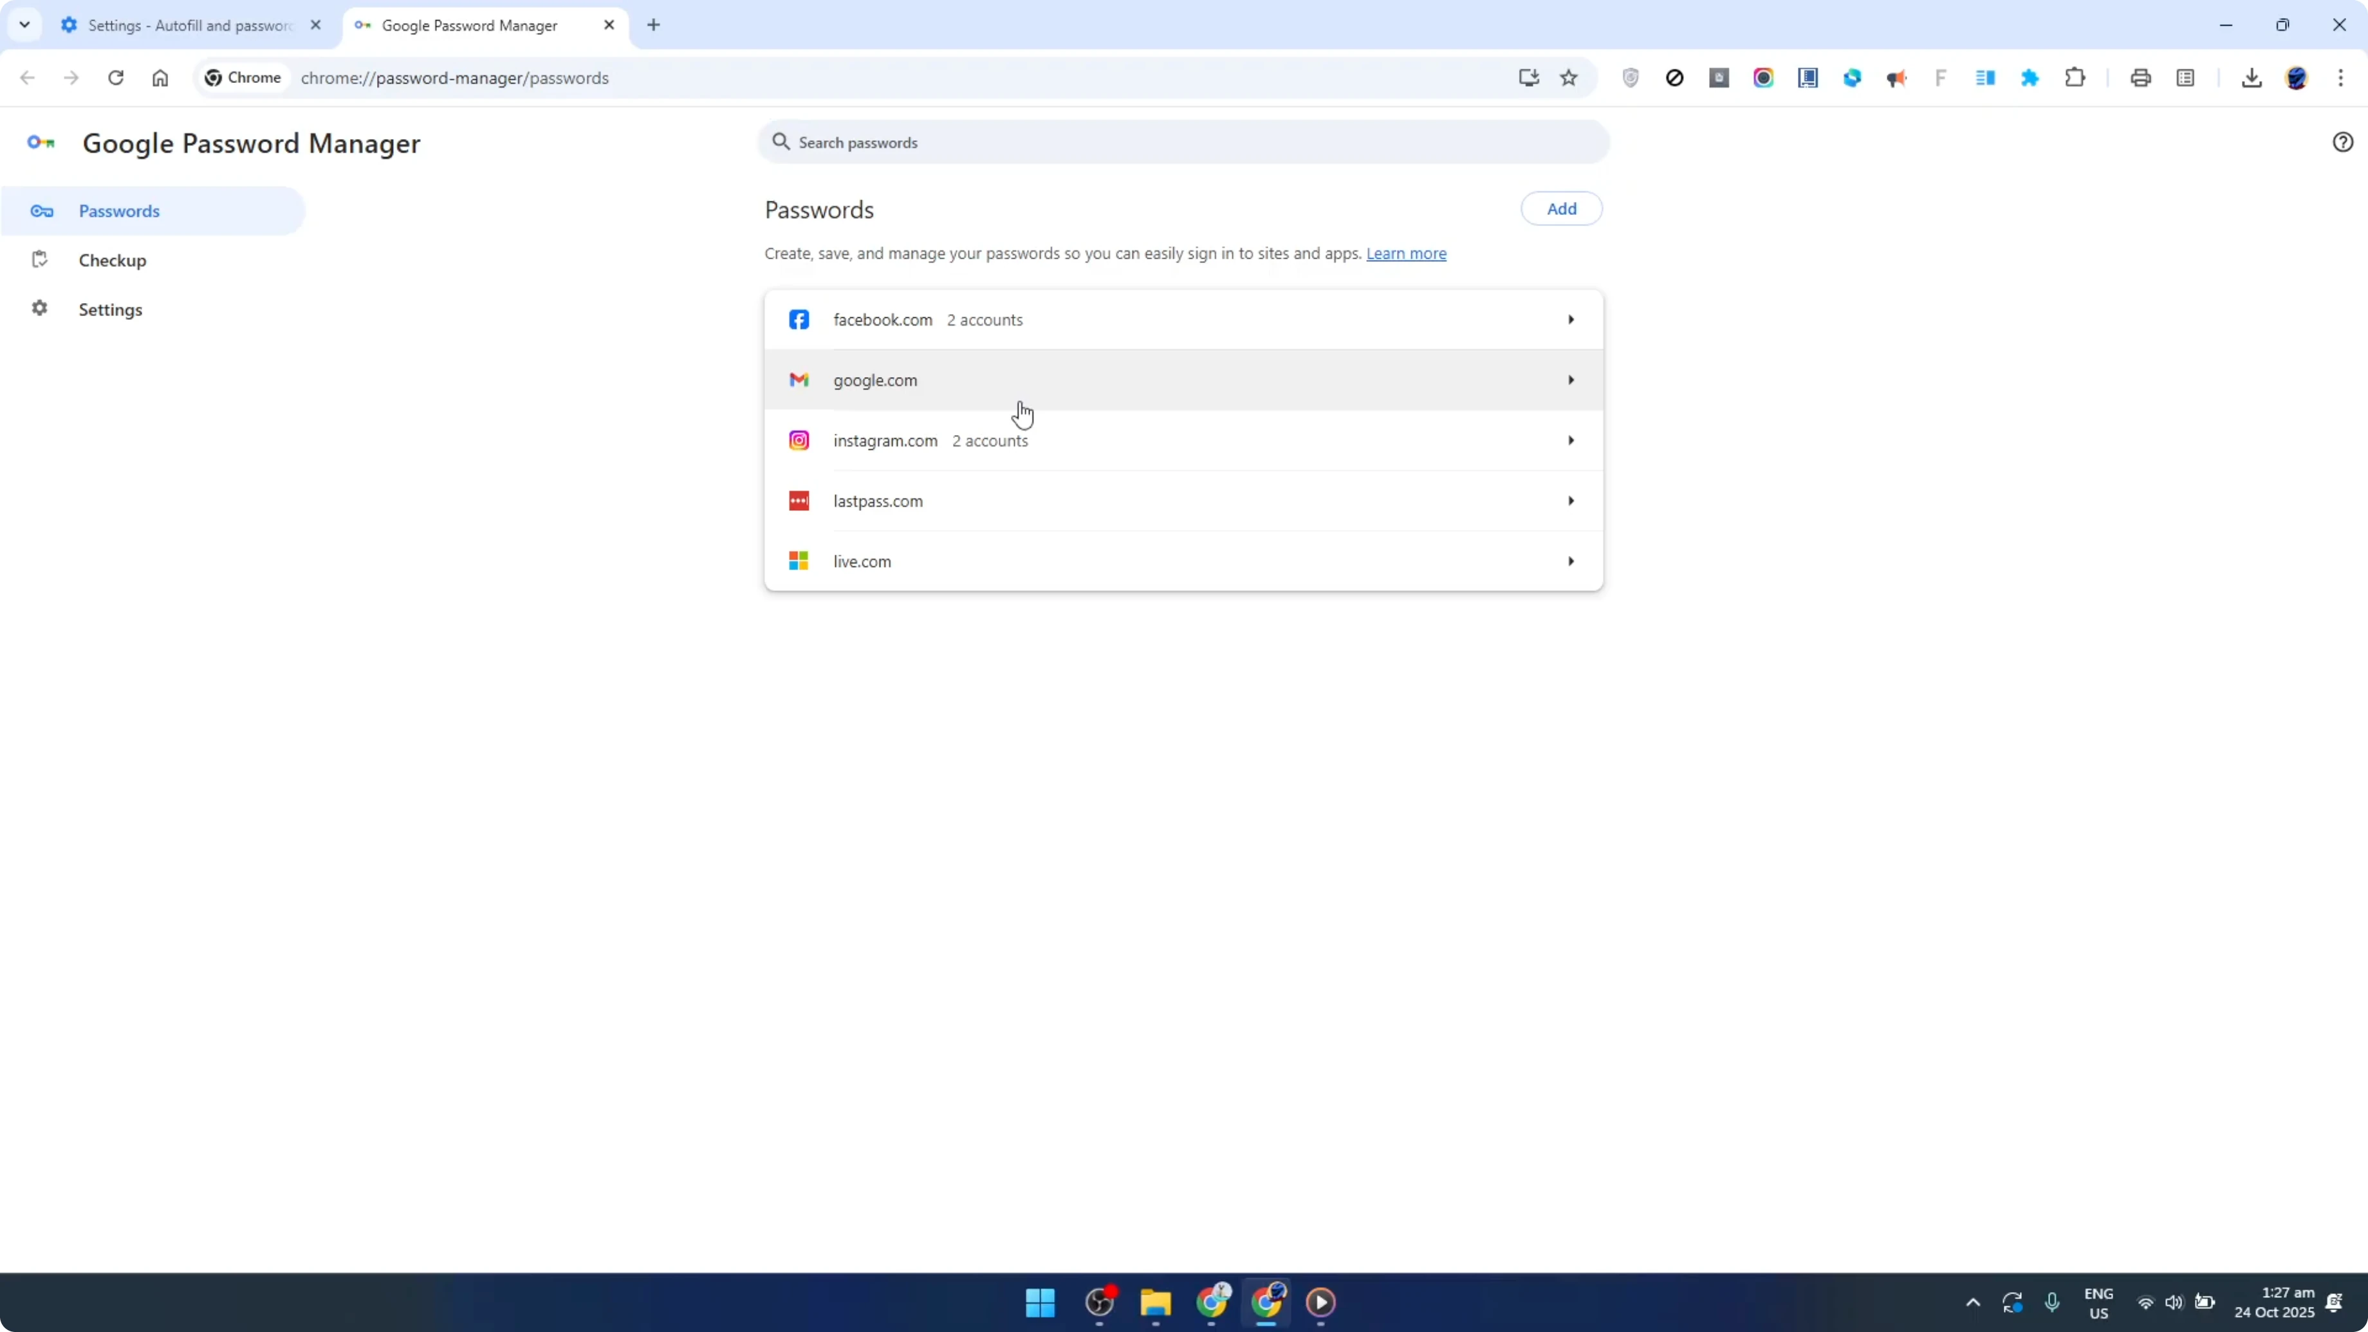The height and width of the screenshot is (1332, 2368).
Task: Go to the browser home icon
Action: point(160,78)
